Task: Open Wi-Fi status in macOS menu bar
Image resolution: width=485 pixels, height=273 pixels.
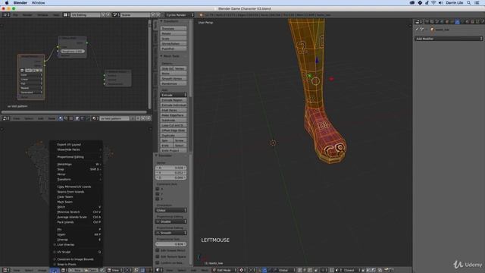Action: pos(433,2)
